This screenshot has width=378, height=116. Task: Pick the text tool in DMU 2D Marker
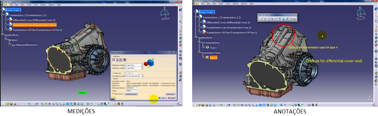click(280, 19)
